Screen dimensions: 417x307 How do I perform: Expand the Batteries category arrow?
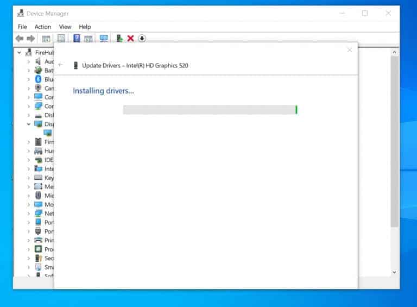point(29,71)
